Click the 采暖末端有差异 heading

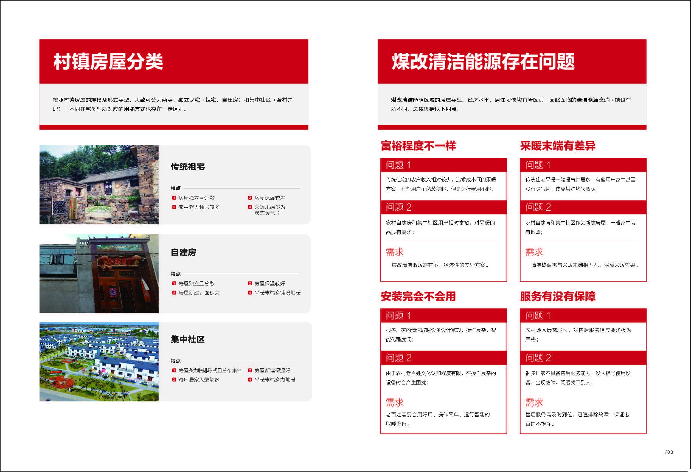point(558,146)
